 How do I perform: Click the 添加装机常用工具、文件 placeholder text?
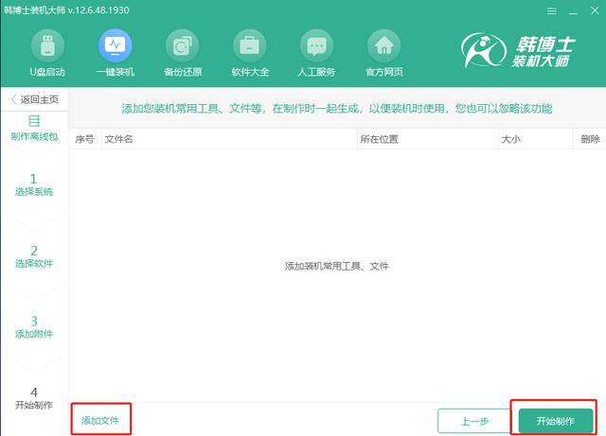click(x=337, y=266)
